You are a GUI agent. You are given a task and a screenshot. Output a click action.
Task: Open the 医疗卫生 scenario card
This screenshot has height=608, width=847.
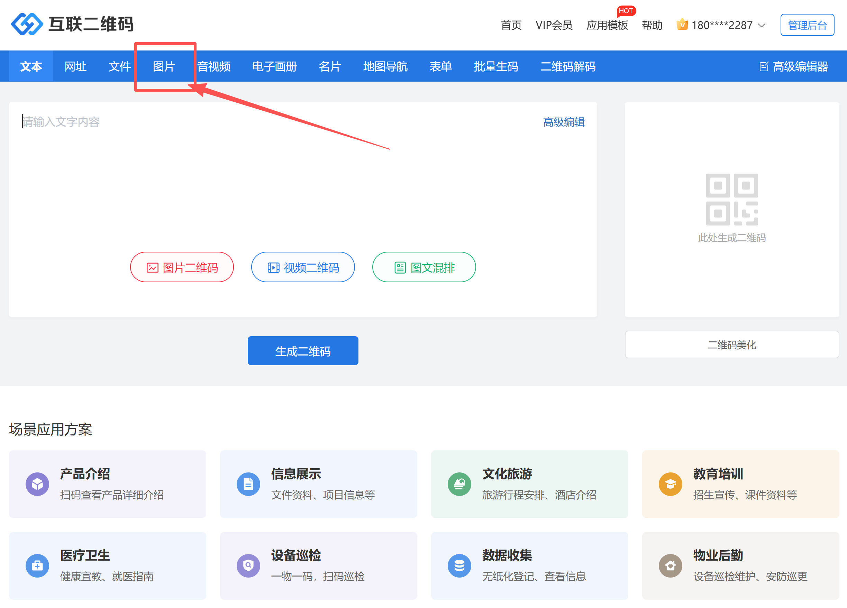(x=108, y=565)
